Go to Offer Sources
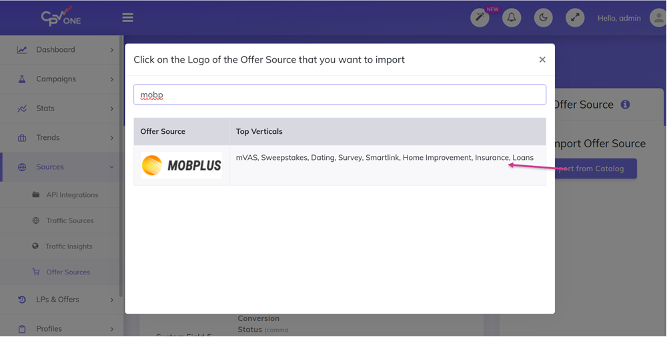This screenshot has height=337, width=667. coord(68,272)
